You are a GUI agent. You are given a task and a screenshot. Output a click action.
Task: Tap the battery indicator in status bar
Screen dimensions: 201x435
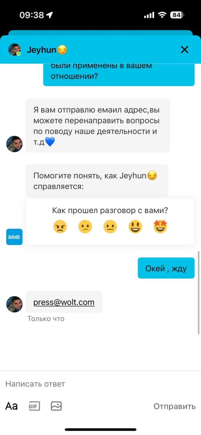click(x=177, y=15)
